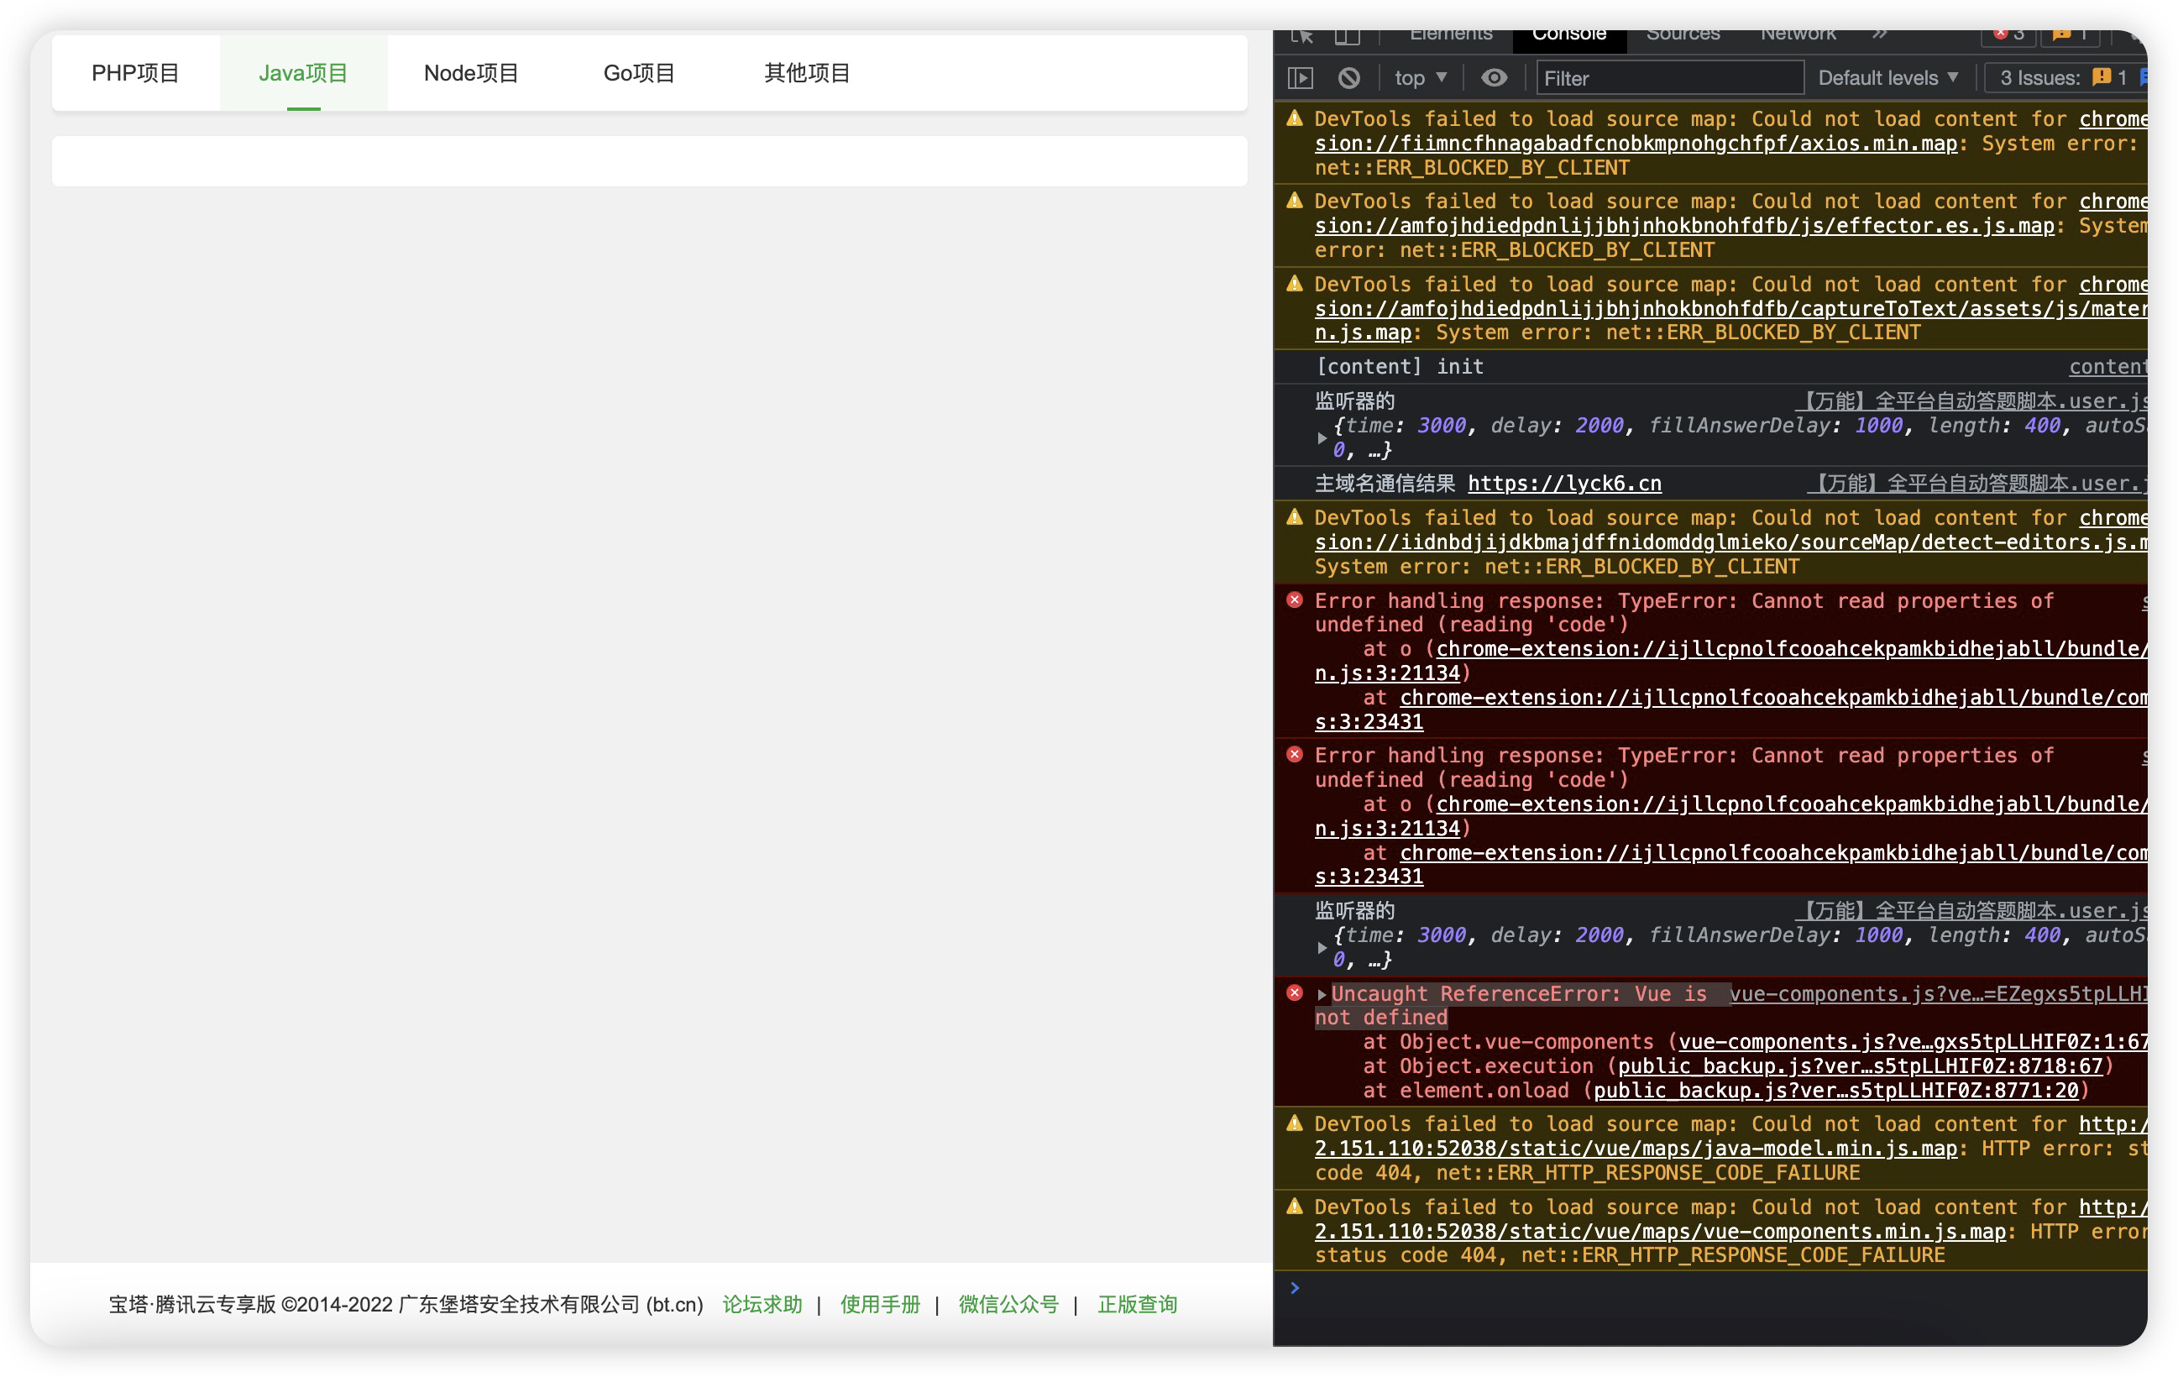Open the top JavaScript context dropdown
Screen dimensions: 2178x1377
(1420, 78)
